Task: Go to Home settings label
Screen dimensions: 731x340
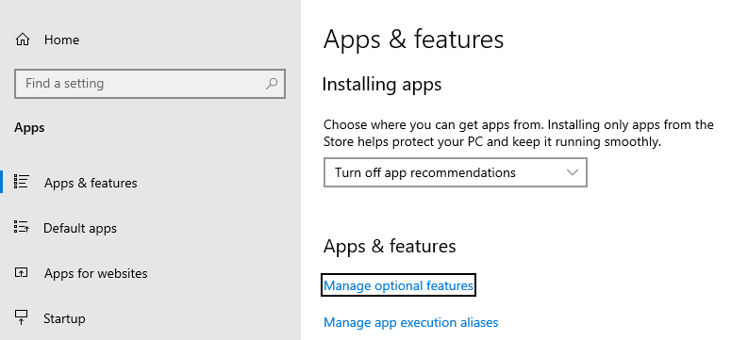Action: 61,40
